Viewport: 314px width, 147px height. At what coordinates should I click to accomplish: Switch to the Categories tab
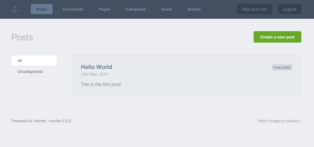tap(136, 9)
